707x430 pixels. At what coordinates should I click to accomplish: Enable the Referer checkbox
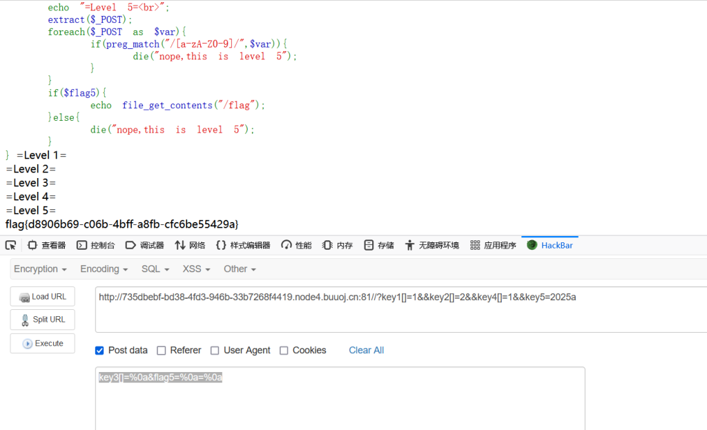pyautogui.click(x=162, y=351)
